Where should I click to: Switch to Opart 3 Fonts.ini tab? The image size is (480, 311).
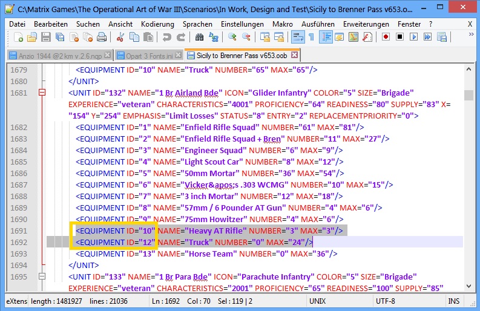[x=148, y=55]
